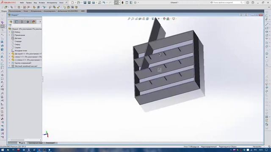Click the Sketch Line tool in right toolbar
271x152 pixels.
(267, 24)
